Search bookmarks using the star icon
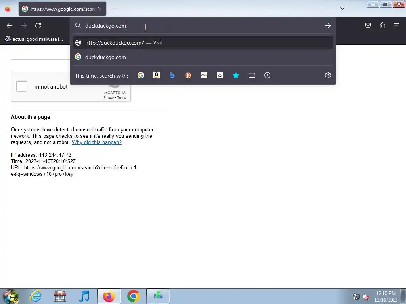The width and height of the screenshot is (406, 304). [x=236, y=75]
